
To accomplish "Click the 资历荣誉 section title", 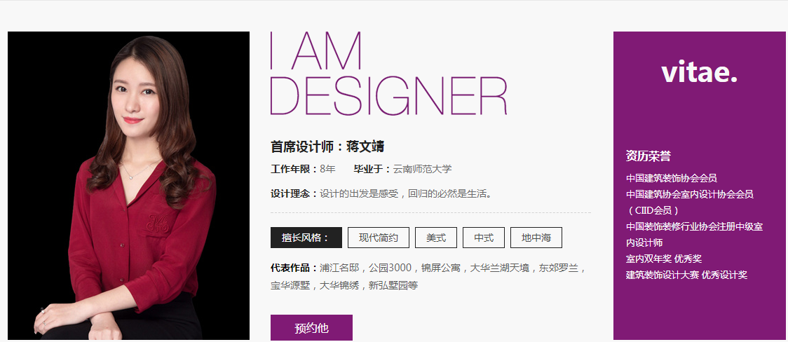I will pyautogui.click(x=648, y=156).
